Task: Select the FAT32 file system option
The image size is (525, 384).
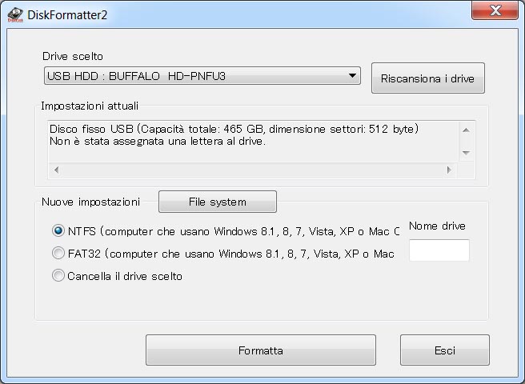Action: tap(58, 254)
